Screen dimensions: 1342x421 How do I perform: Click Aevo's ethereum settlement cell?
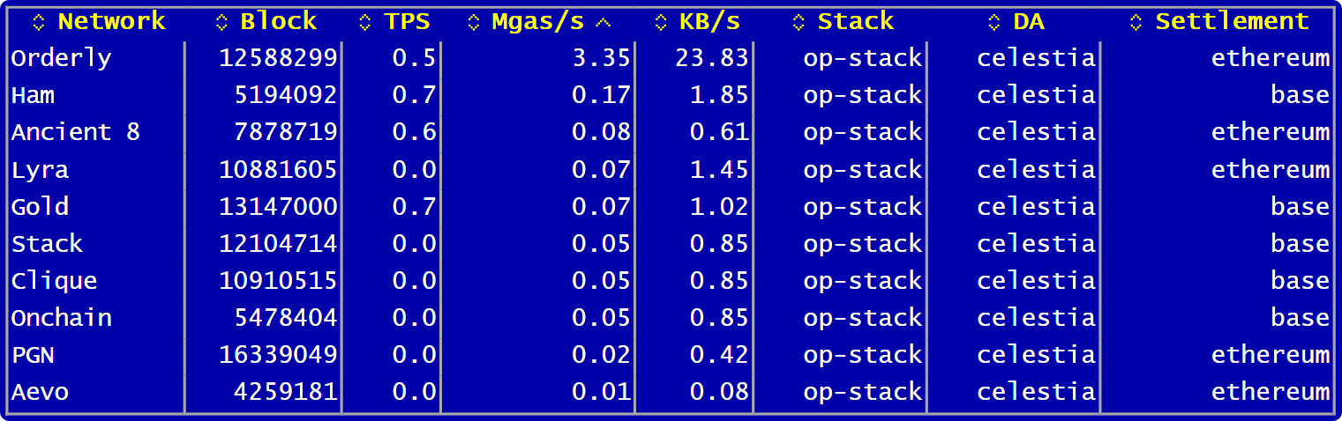click(x=1271, y=391)
